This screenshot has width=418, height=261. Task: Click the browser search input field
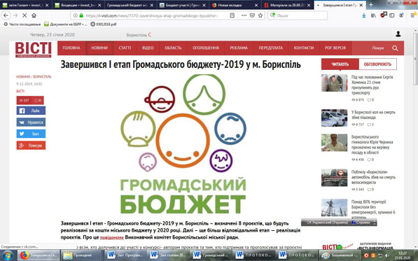298,15
